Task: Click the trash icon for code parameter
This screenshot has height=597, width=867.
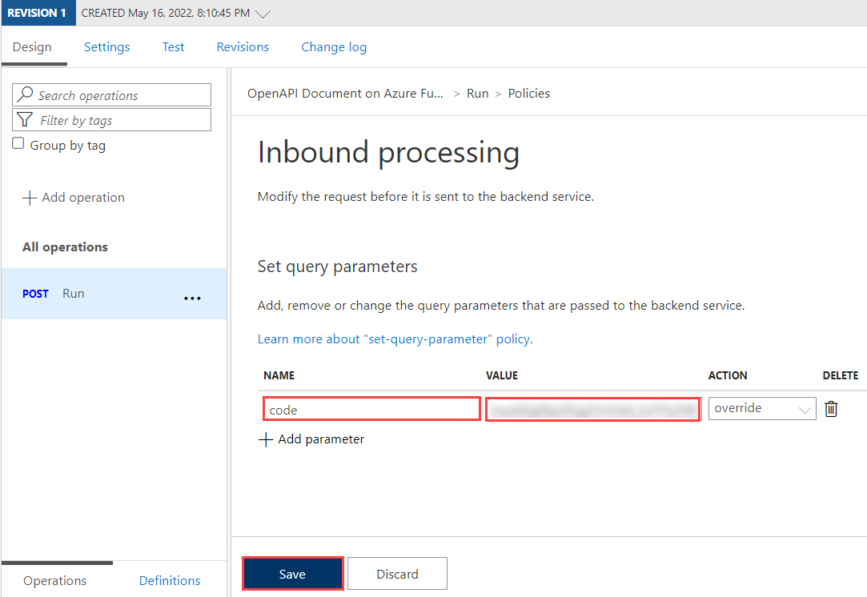Action: pos(830,409)
